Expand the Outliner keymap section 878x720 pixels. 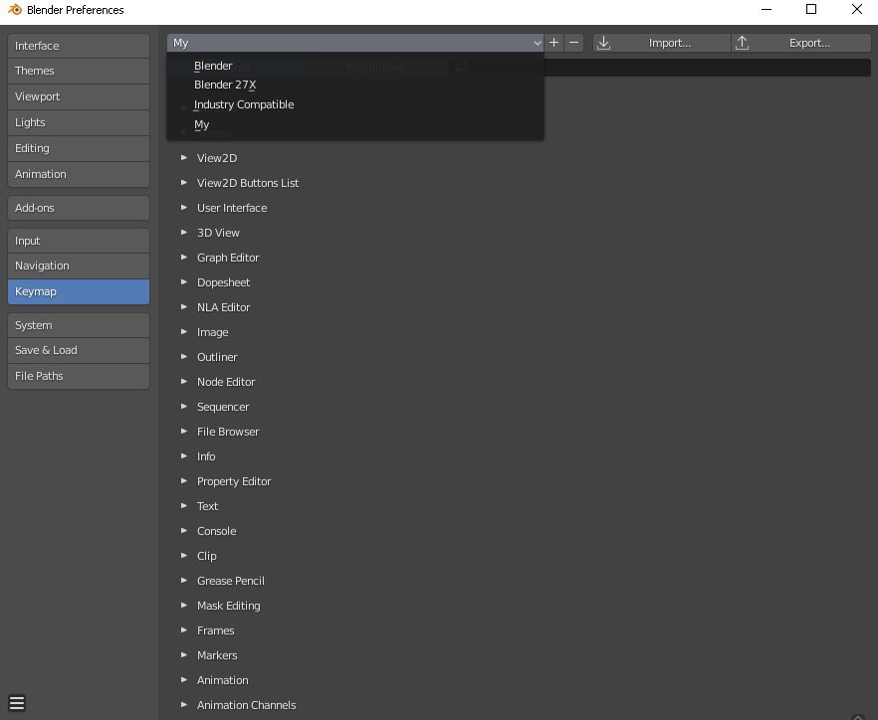point(183,356)
